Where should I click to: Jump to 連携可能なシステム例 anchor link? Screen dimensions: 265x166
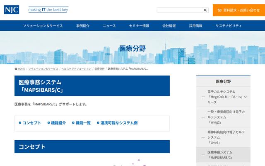[x=119, y=123]
